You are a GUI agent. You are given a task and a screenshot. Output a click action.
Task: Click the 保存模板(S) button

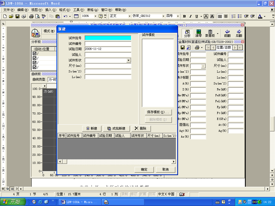158,112
